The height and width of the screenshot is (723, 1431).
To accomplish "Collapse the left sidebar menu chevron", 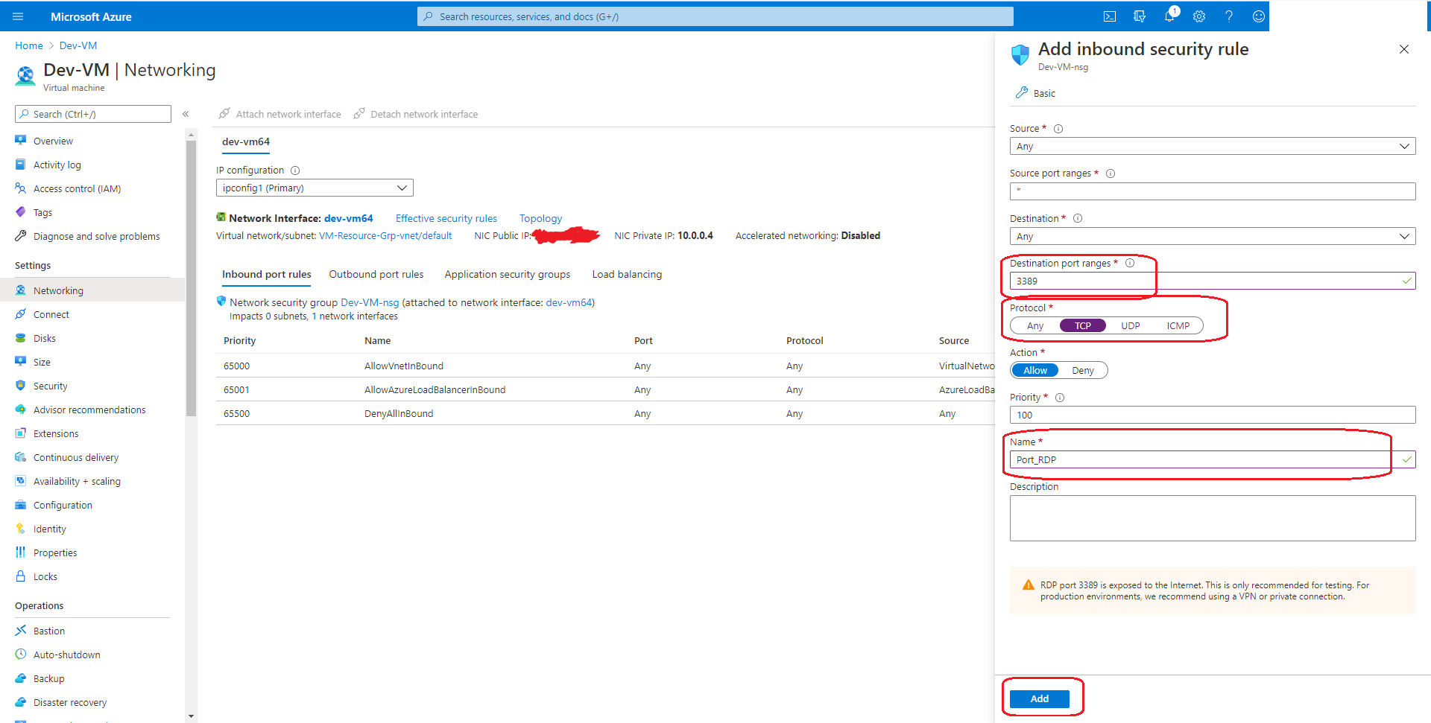I will point(186,114).
